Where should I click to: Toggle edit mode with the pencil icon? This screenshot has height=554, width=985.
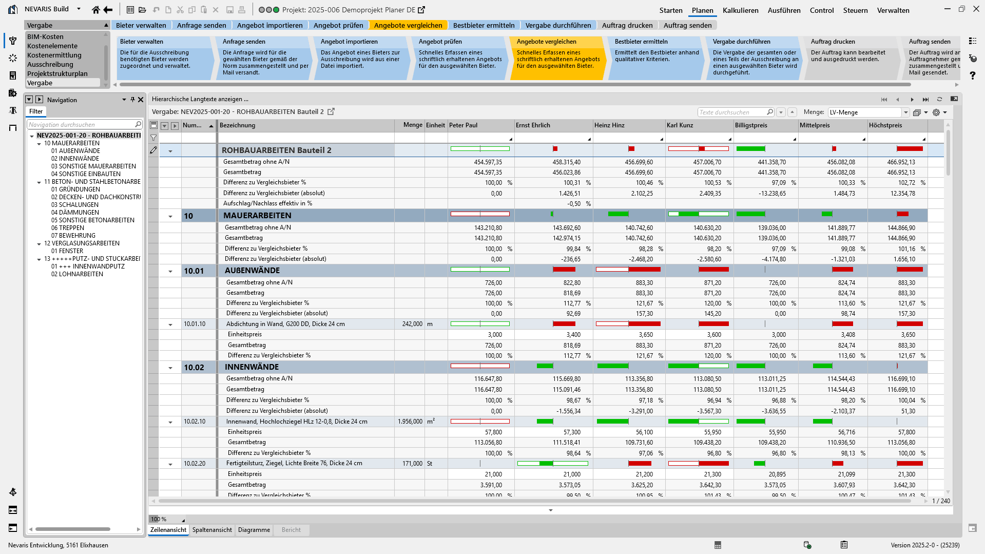153,150
